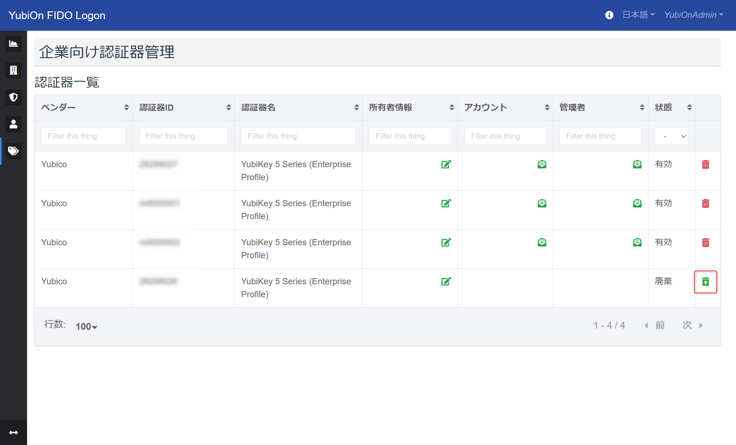Click the ベンダー filter input

pos(84,136)
